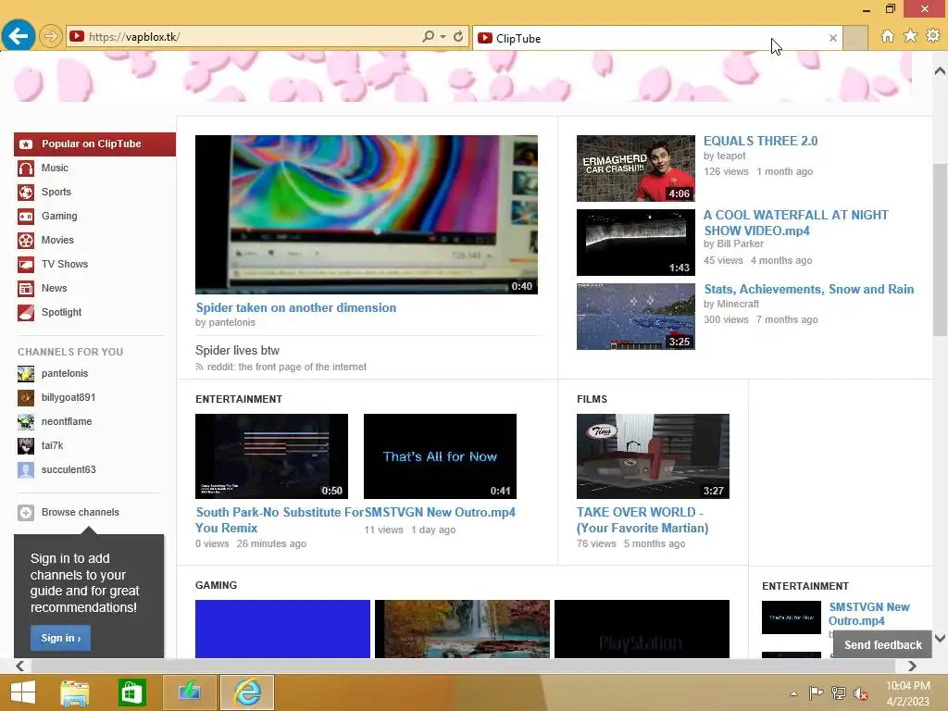Click the horizontal scrollbar left arrow
The image size is (948, 711).
20,666
